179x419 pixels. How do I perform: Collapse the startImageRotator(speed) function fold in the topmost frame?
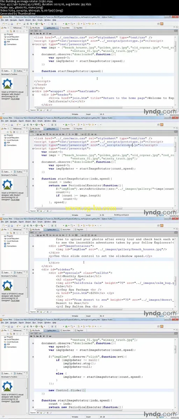tap(33, 71)
